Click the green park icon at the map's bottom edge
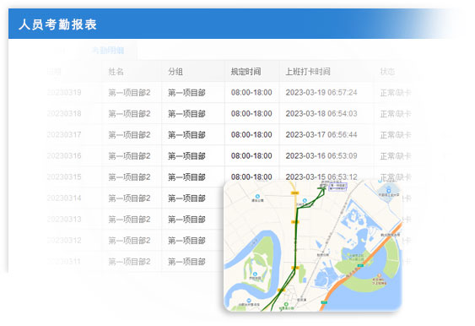Screen dimensions: 475x326 [286, 304]
